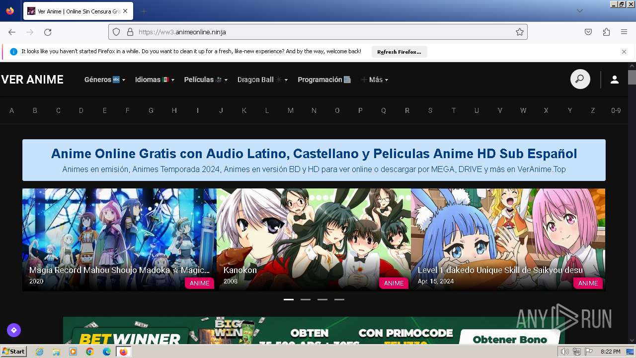Click the site security padlock icon

tap(130, 32)
